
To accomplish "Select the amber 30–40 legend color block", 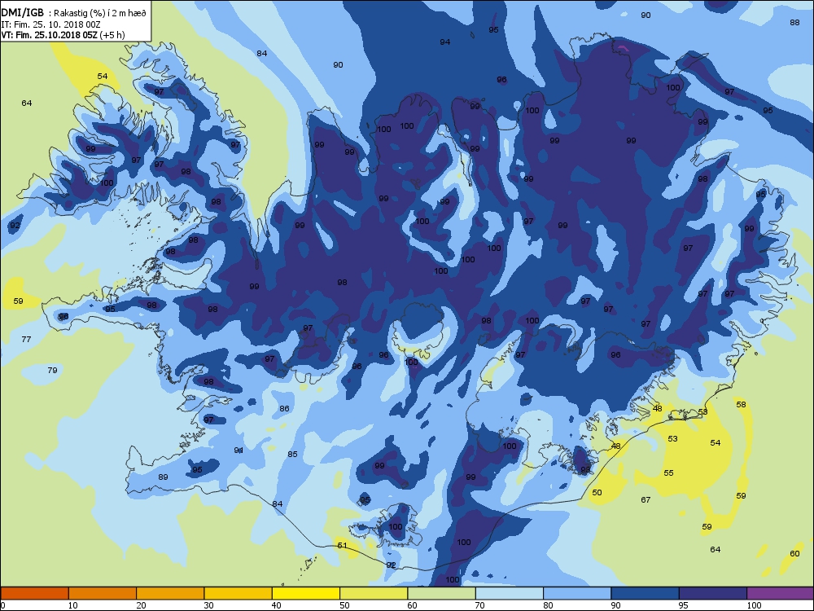I will point(239,593).
